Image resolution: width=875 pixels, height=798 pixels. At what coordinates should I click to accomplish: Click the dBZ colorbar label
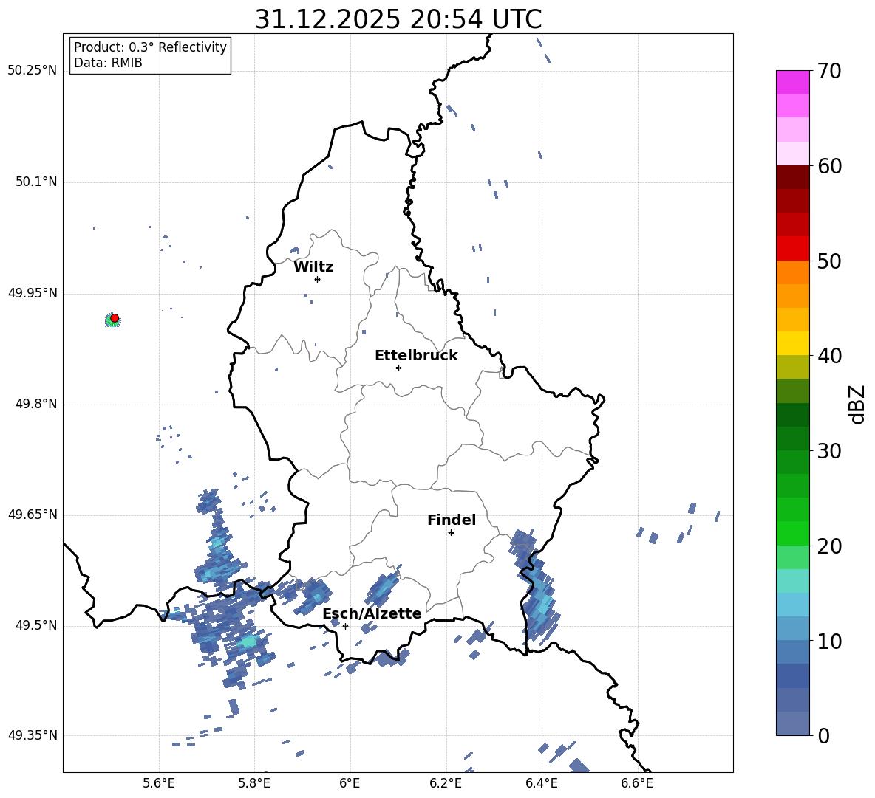pos(857,404)
